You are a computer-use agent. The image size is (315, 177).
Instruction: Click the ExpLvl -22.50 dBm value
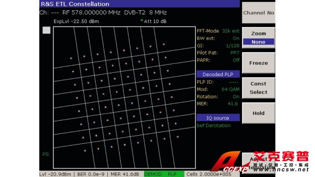tap(76, 21)
